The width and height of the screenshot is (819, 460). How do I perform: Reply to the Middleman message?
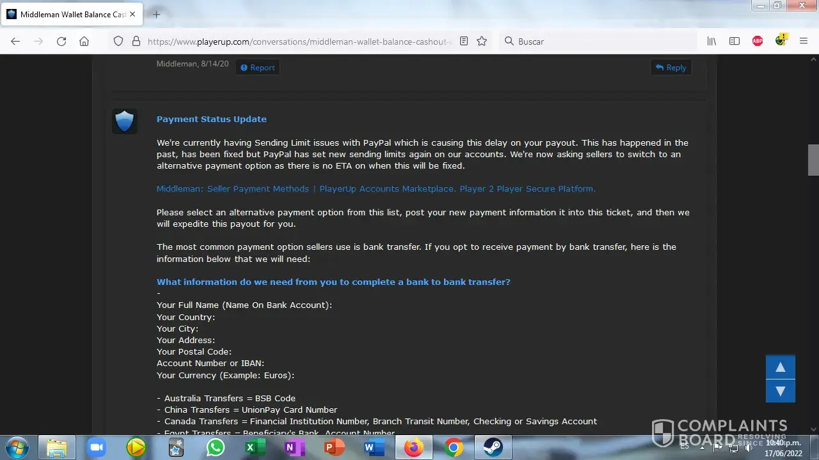(671, 68)
